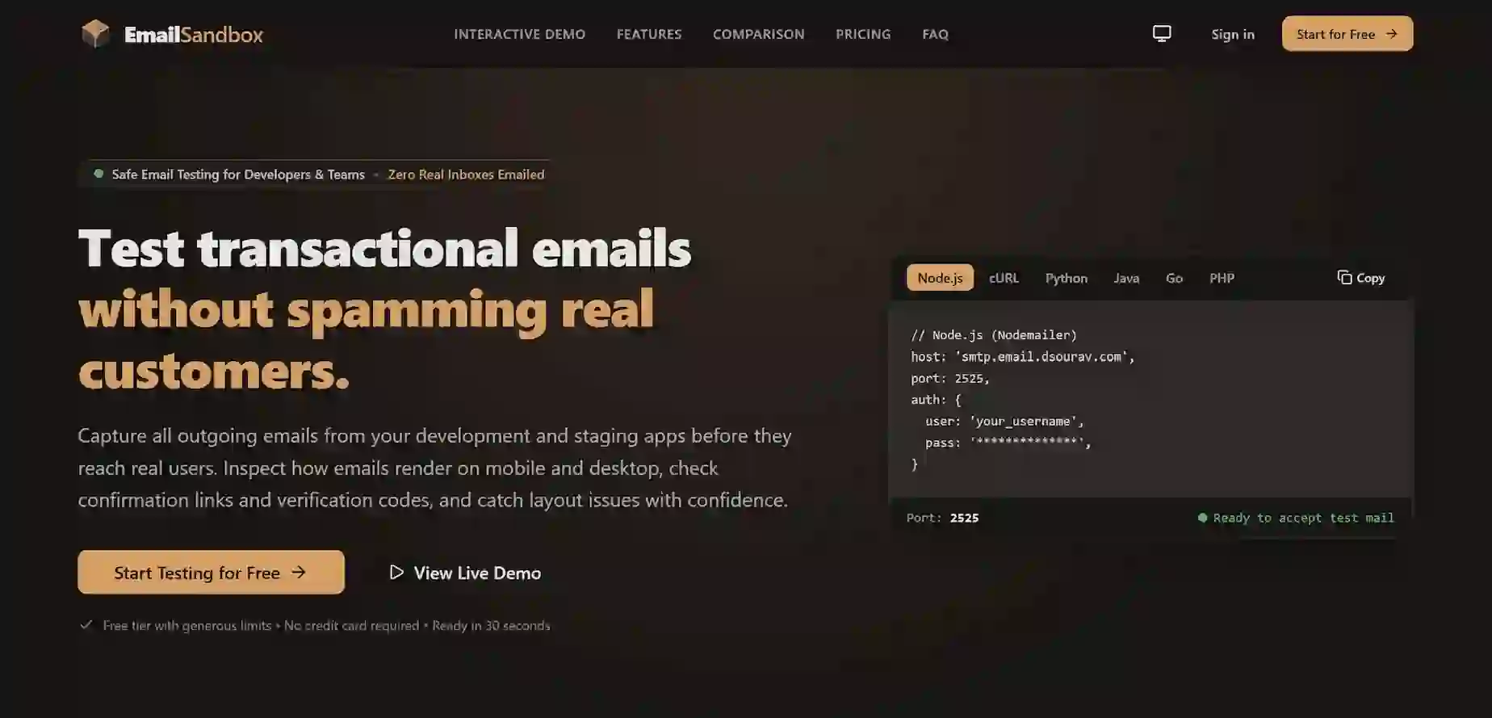1492x718 pixels.
Task: Open the FAQ nav link
Action: pos(936,34)
